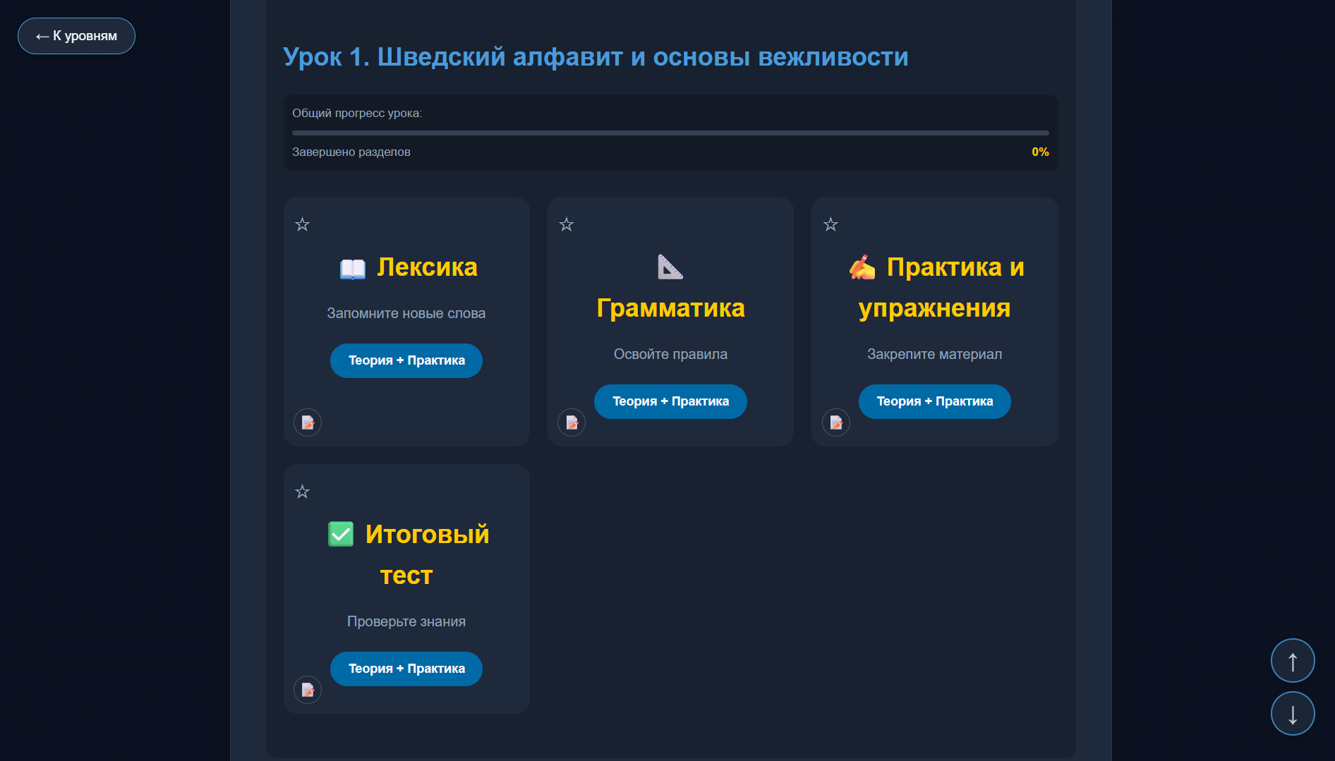Go back via К уровням button
Image resolution: width=1335 pixels, height=761 pixels.
[x=76, y=36]
